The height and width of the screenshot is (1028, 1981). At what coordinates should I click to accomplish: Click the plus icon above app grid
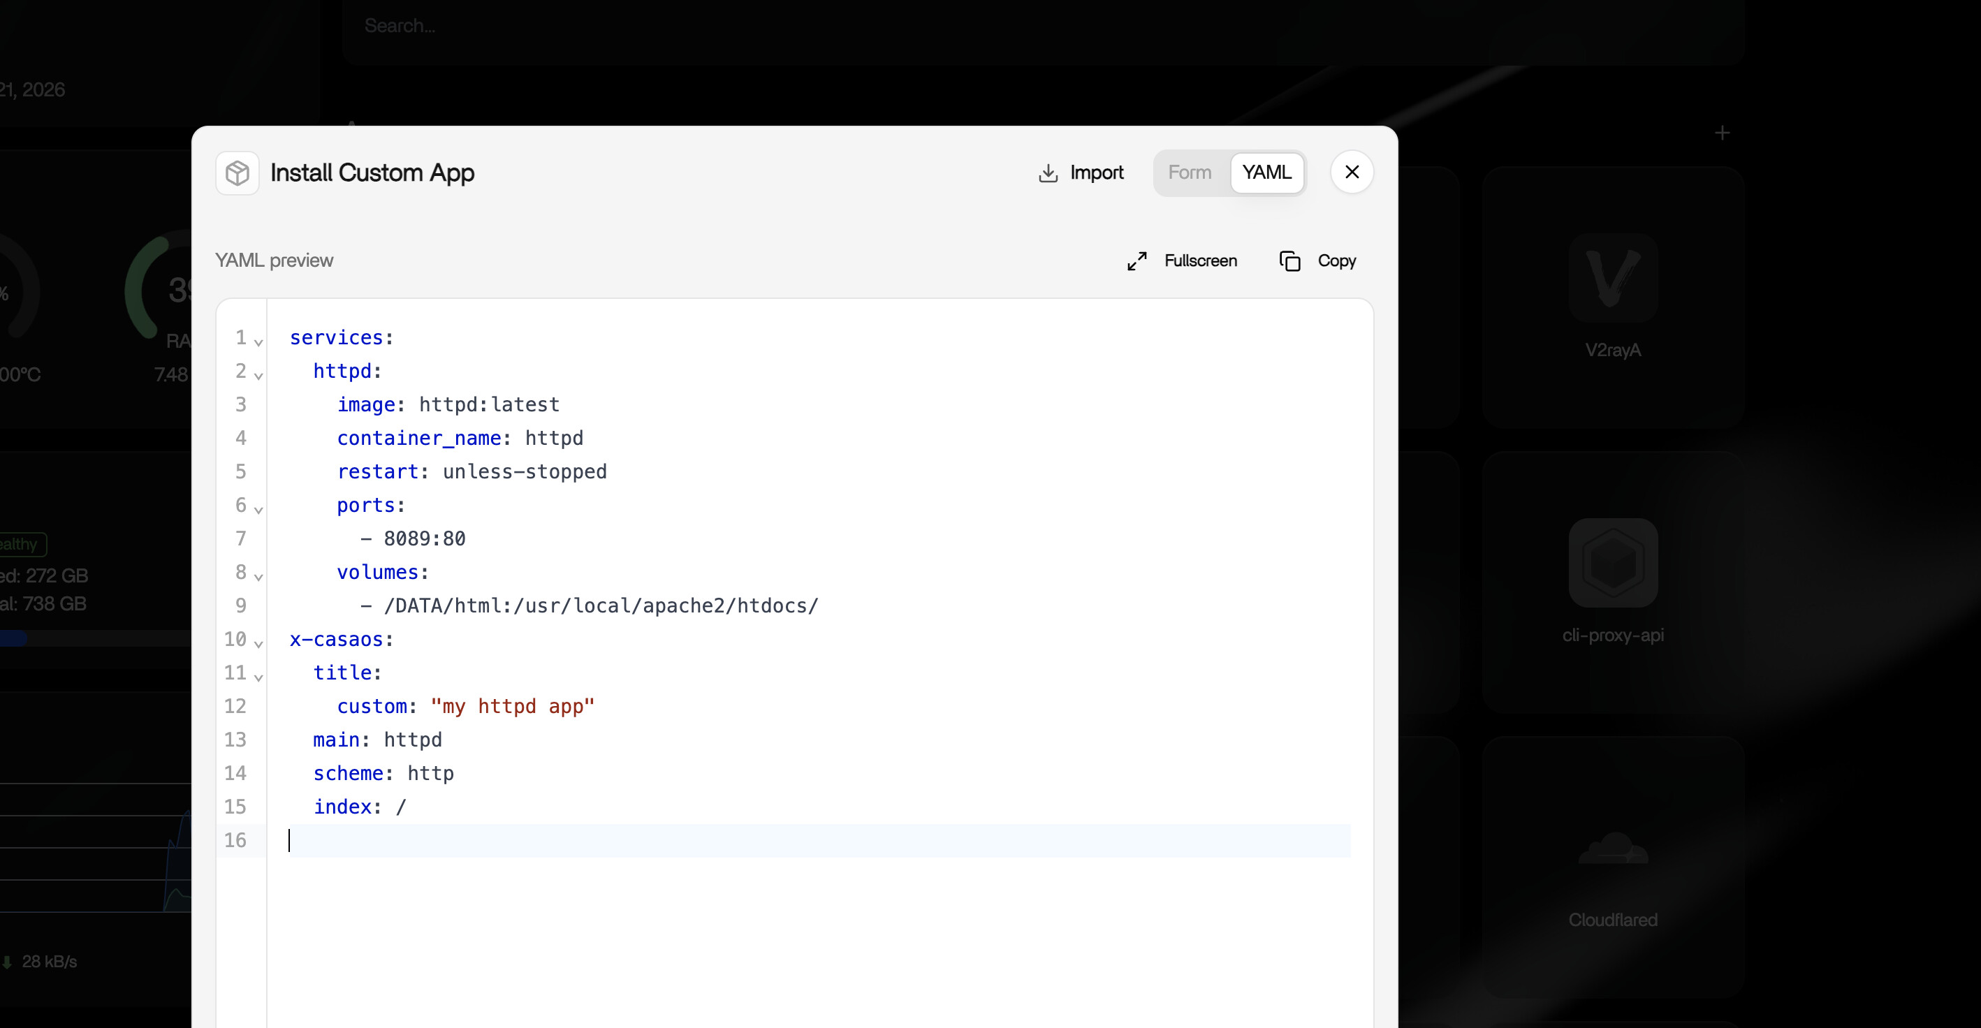coord(1722,133)
